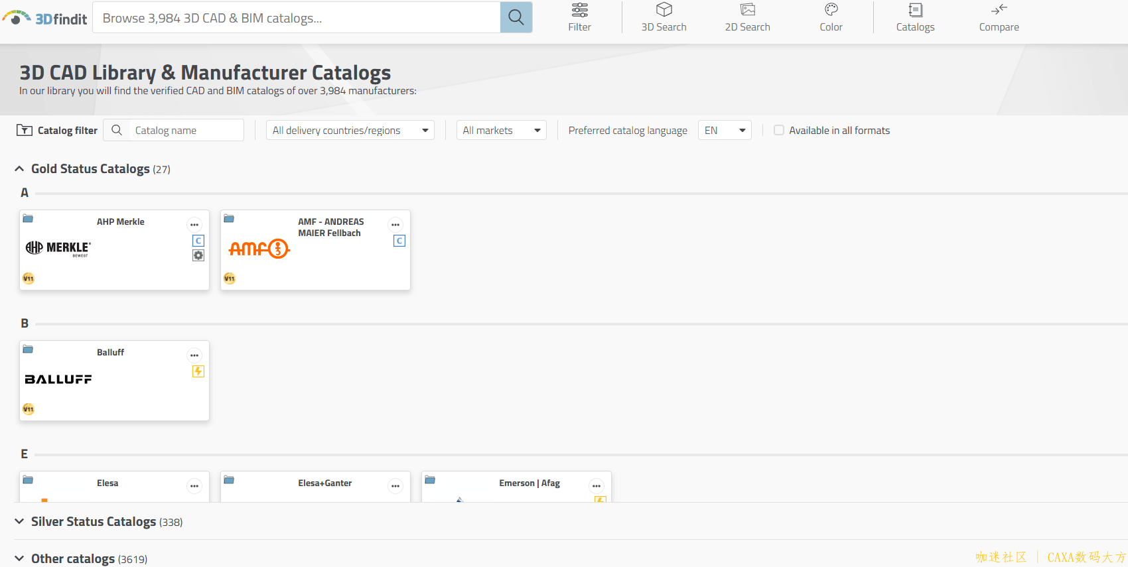Open AHP Merkle card options menu
The width and height of the screenshot is (1128, 567).
click(x=194, y=224)
